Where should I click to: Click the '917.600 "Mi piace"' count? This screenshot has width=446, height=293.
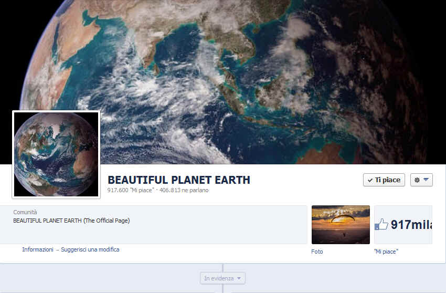click(x=131, y=190)
